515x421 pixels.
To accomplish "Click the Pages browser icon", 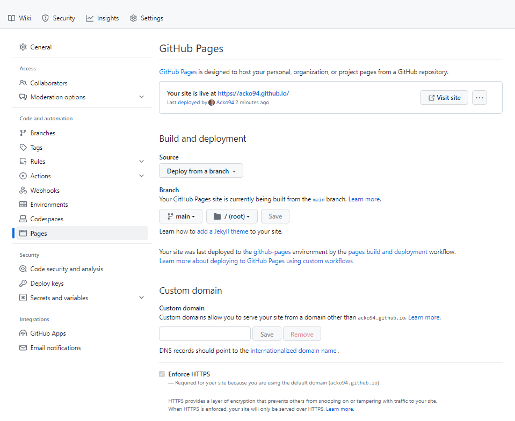I will coord(23,233).
